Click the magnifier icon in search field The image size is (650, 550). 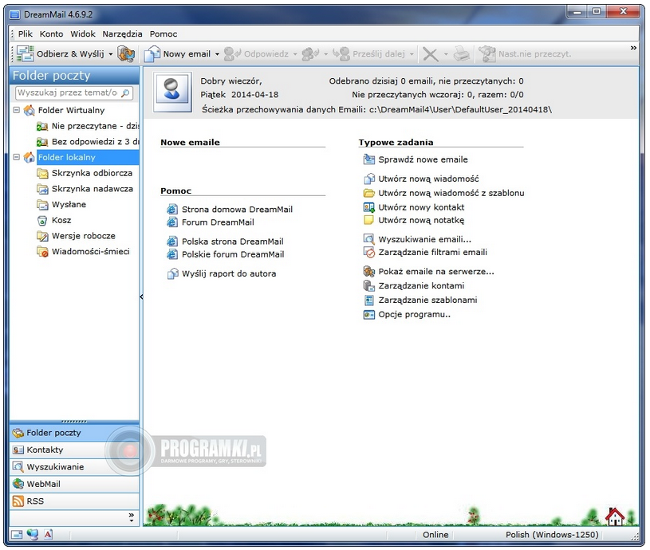click(x=125, y=92)
